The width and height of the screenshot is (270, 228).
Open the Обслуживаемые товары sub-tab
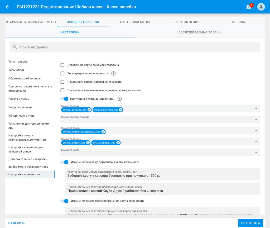click(200, 32)
